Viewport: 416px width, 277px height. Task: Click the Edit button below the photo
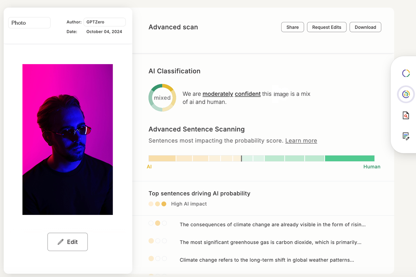coord(68,242)
